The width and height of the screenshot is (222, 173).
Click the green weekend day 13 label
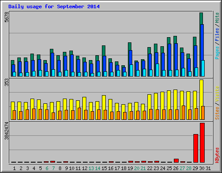tap(91, 168)
